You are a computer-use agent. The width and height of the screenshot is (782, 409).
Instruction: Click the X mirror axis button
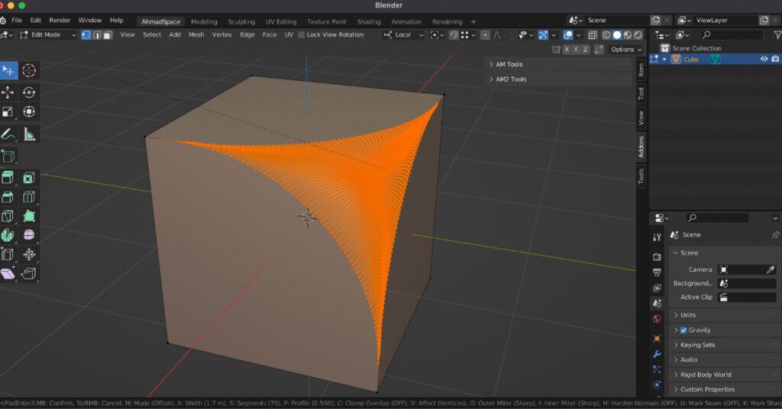[x=567, y=49]
